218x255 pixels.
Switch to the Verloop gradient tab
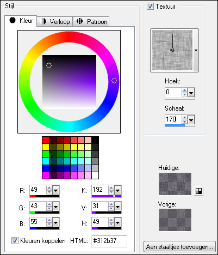point(55,22)
